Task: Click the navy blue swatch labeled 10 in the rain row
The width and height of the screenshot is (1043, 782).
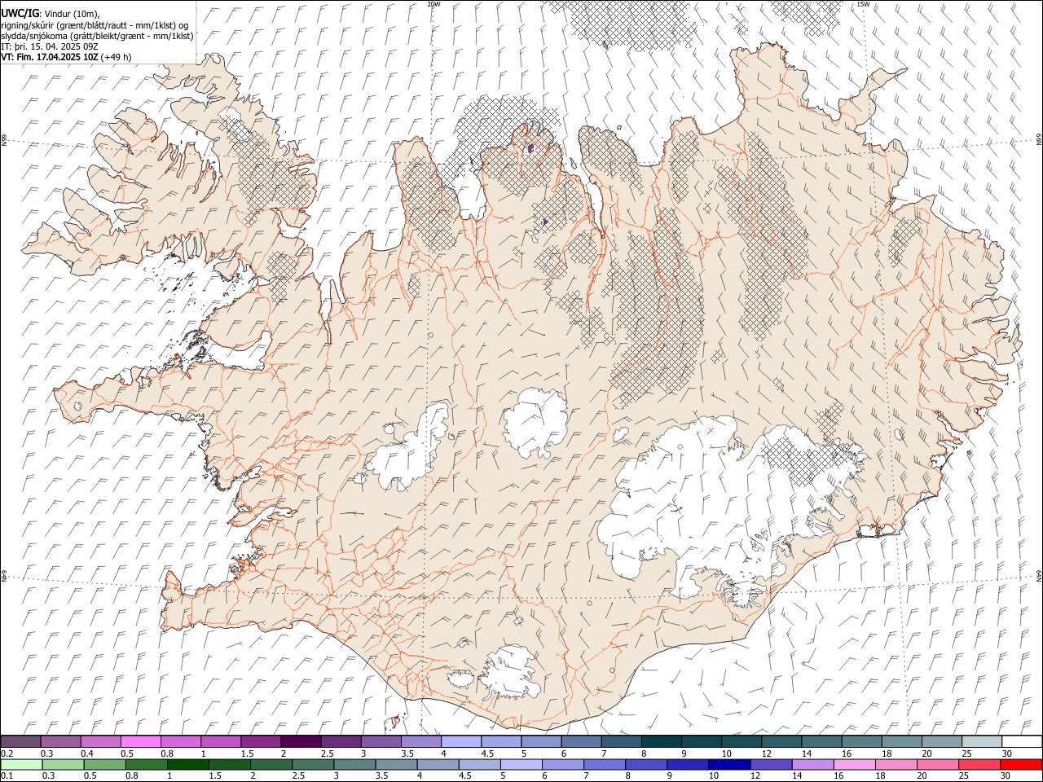Action: tap(729, 764)
